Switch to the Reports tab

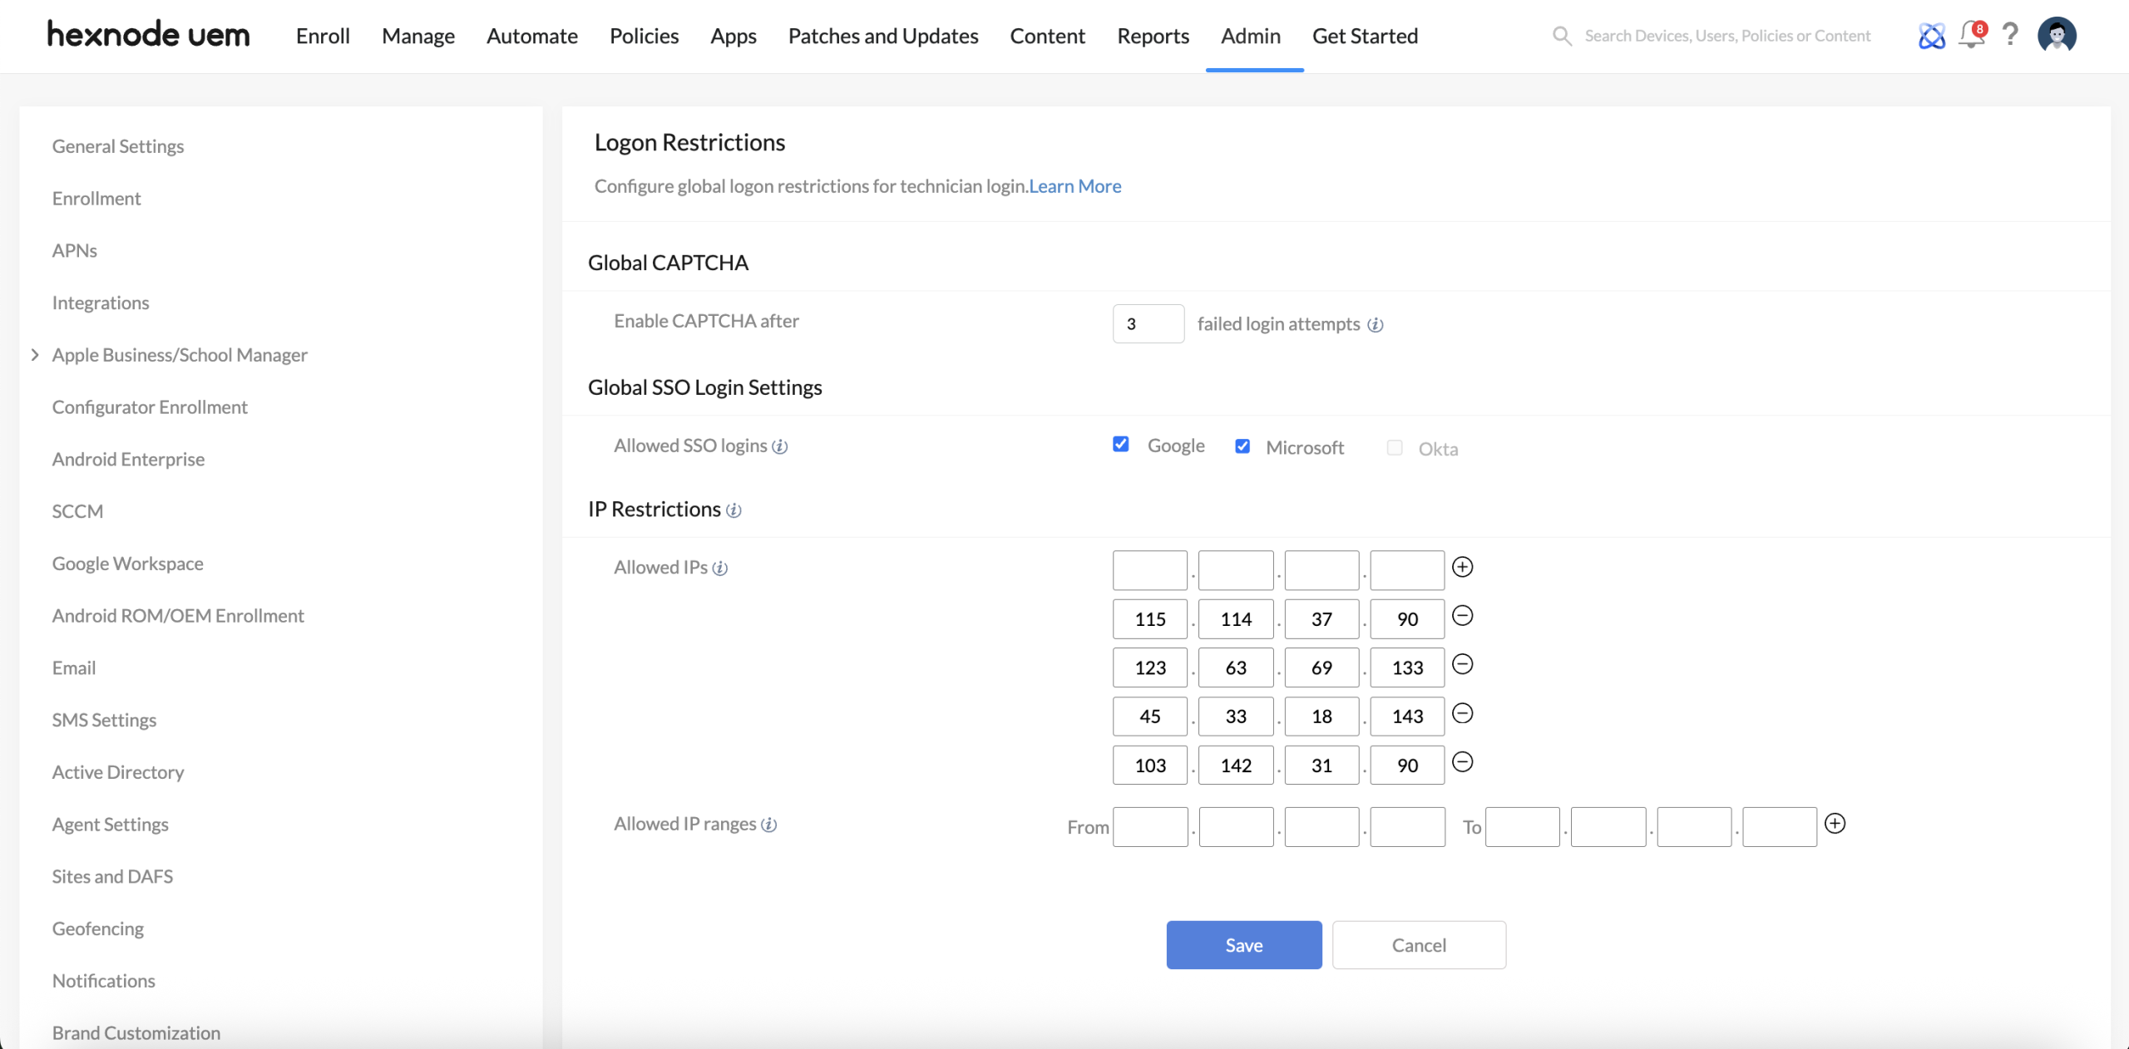[x=1153, y=36]
